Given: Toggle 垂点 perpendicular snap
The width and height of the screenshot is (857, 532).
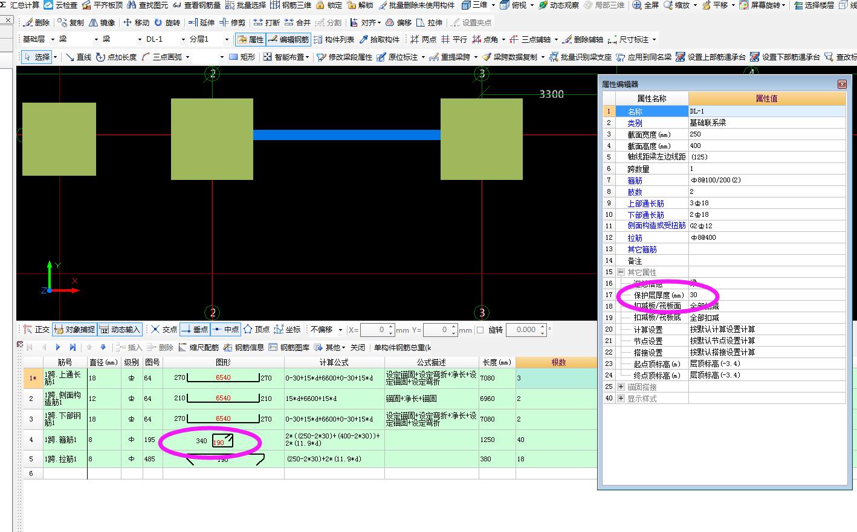Looking at the screenshot, I should (195, 329).
